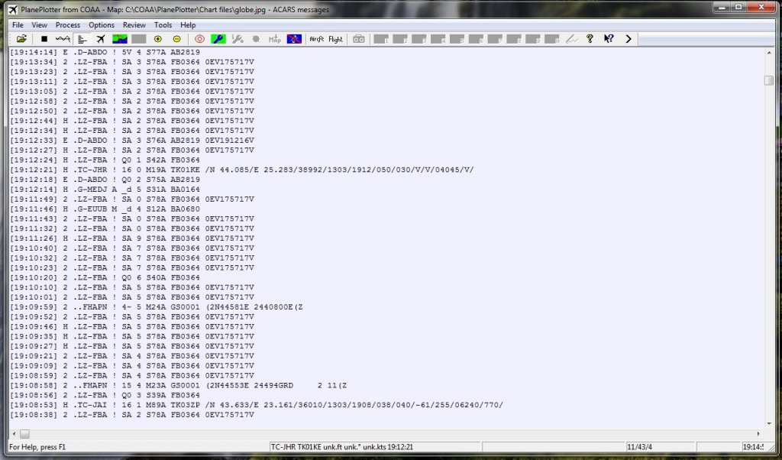Click the red concentric circles icon

pyautogui.click(x=199, y=39)
